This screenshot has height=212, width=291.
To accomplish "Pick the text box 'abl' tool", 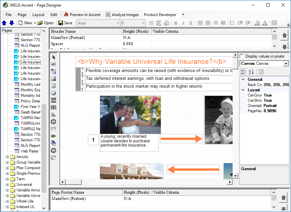I will point(54,64).
